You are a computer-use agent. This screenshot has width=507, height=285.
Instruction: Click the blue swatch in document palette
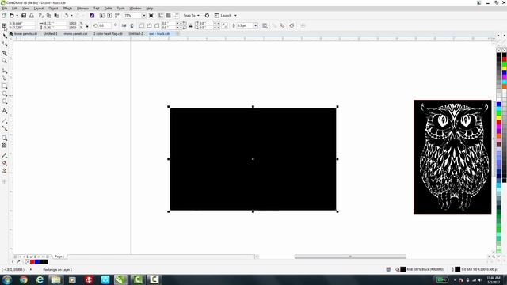click(37, 262)
